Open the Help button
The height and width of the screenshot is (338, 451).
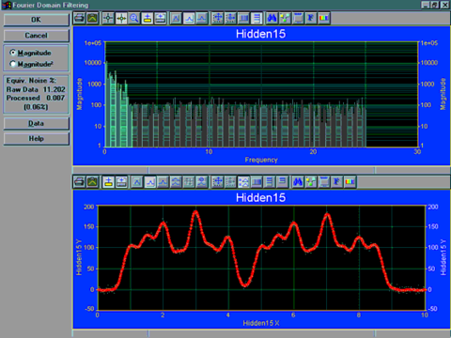[37, 138]
